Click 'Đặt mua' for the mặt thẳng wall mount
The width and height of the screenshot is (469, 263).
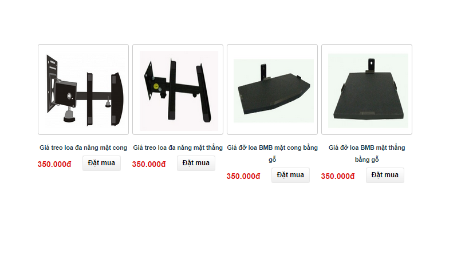pyautogui.click(x=196, y=163)
